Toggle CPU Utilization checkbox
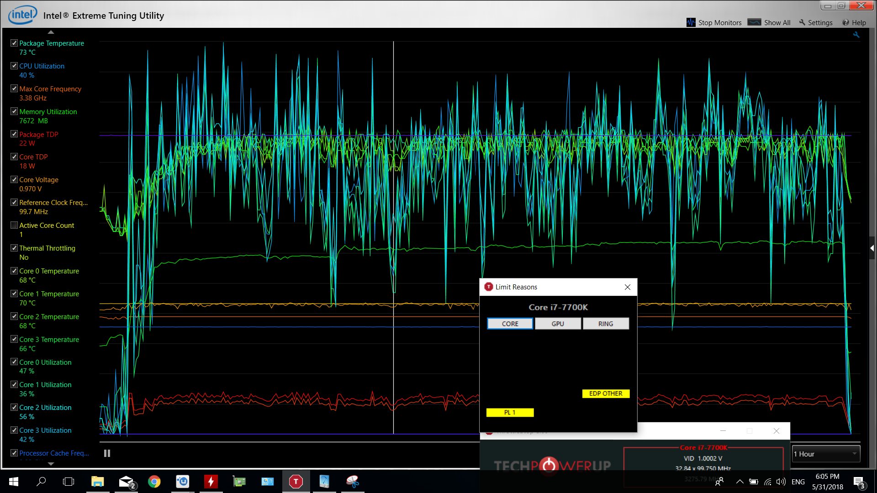 14,66
